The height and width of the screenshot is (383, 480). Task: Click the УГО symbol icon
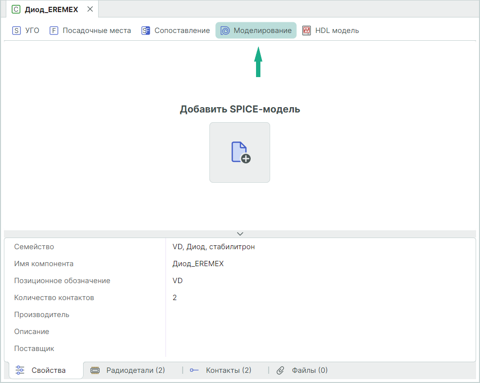(17, 31)
